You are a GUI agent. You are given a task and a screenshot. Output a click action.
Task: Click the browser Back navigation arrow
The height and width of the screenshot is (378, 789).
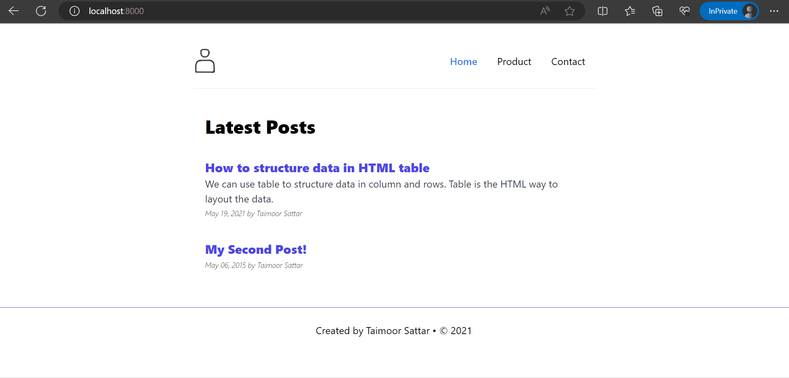14,11
